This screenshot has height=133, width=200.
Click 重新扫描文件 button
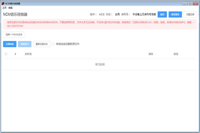coord(42,44)
